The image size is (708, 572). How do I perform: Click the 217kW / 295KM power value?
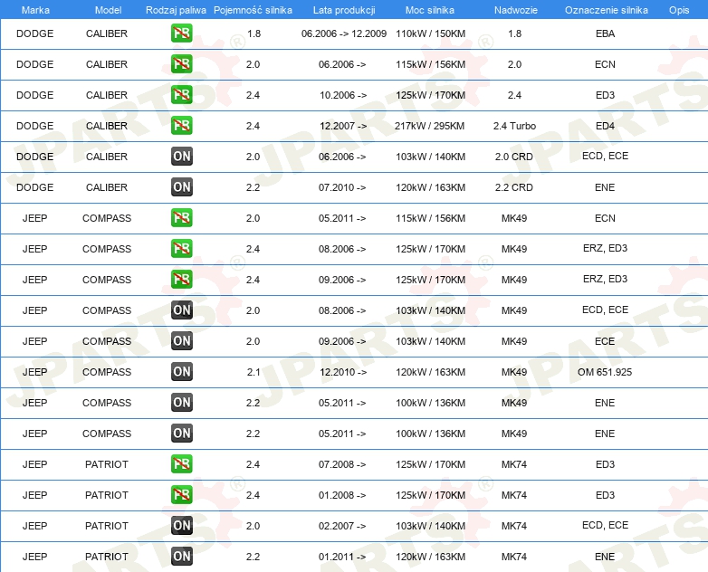click(430, 126)
